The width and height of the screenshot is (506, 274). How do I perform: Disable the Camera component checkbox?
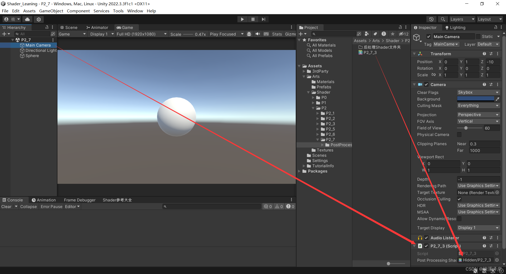(426, 84)
